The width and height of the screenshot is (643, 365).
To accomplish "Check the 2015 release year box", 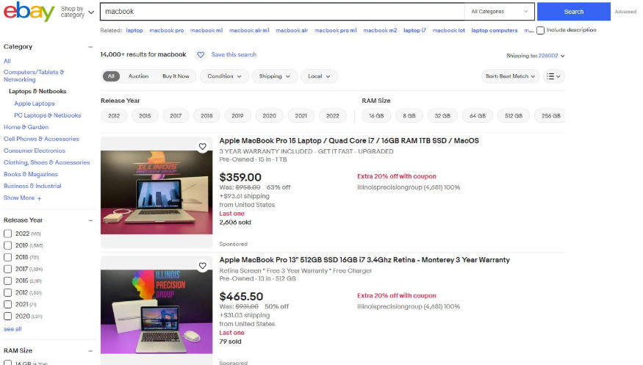I will [8, 281].
